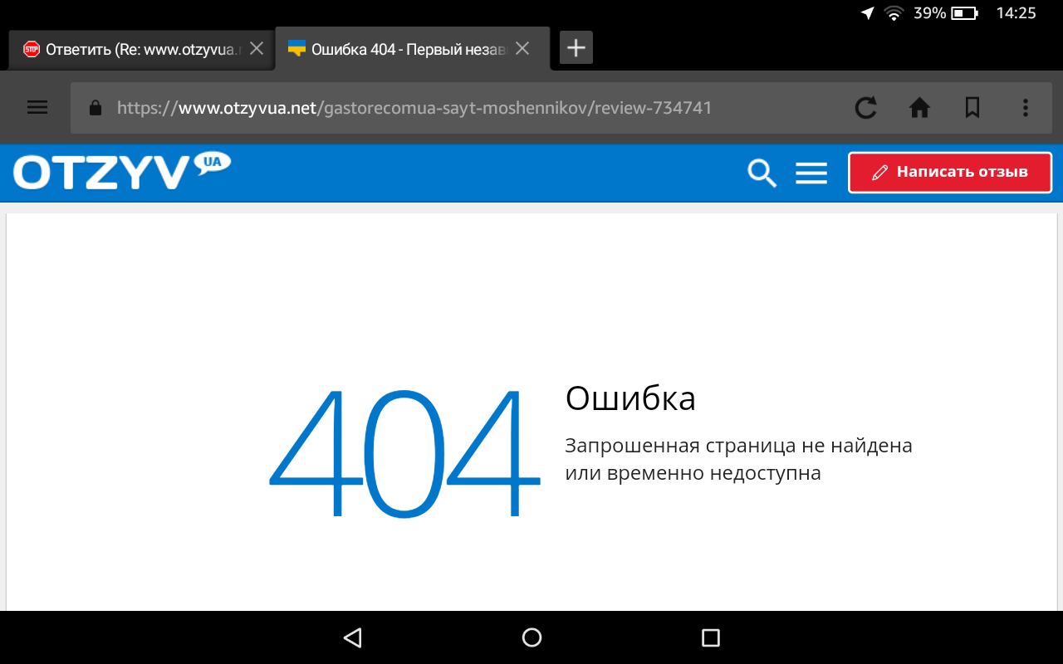1063x664 pixels.
Task: Close the Ответить tab
Action: 257,49
